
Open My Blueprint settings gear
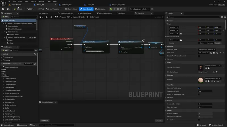click(x=36, y=50)
